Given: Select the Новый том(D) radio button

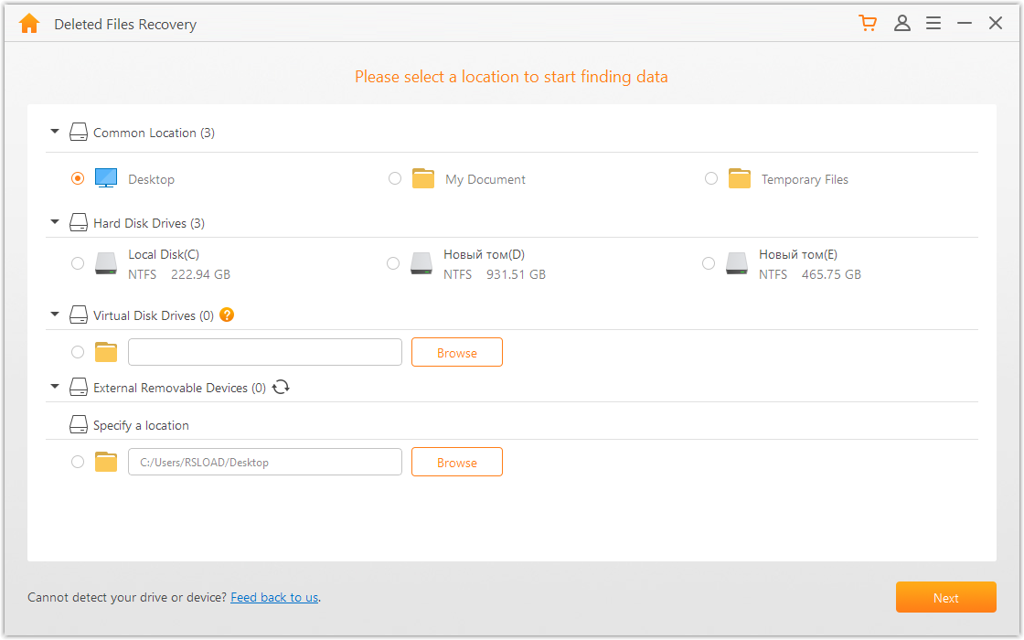Looking at the screenshot, I should coord(393,263).
